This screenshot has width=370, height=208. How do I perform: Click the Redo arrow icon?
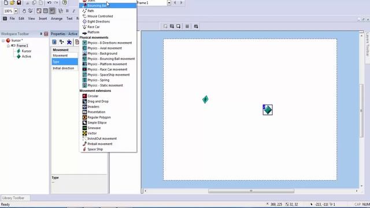(x=56, y=2)
